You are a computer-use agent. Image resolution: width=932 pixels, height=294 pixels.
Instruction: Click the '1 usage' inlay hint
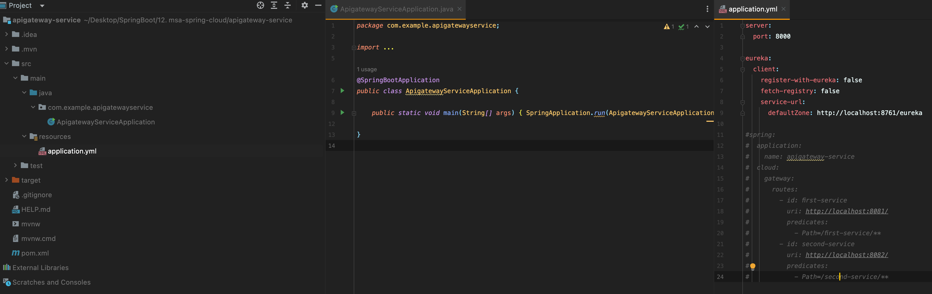[366, 69]
